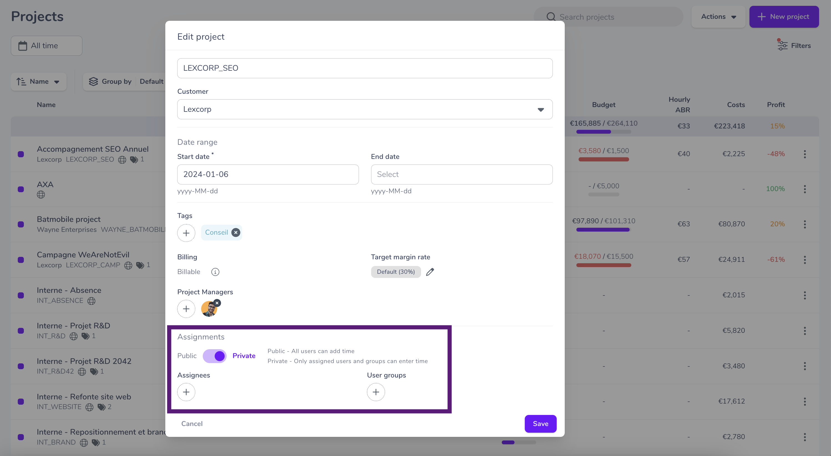Click the Start date input field

[x=268, y=174]
